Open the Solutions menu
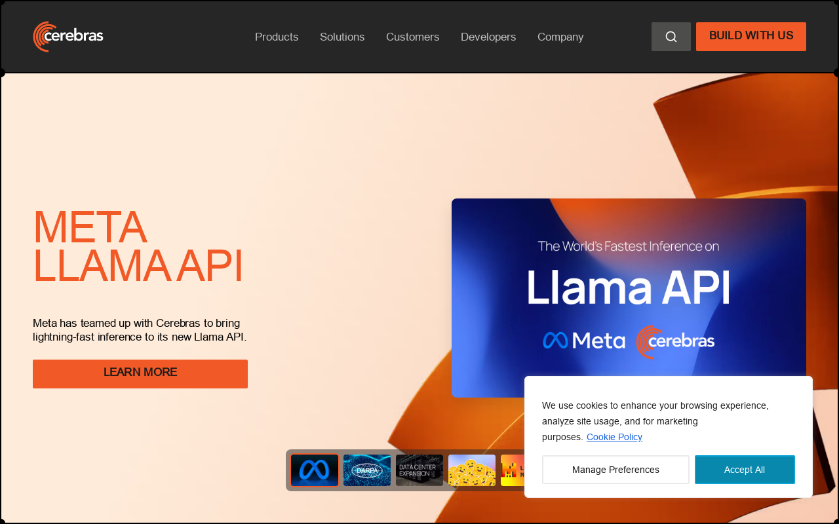The height and width of the screenshot is (524, 839). pyautogui.click(x=342, y=37)
